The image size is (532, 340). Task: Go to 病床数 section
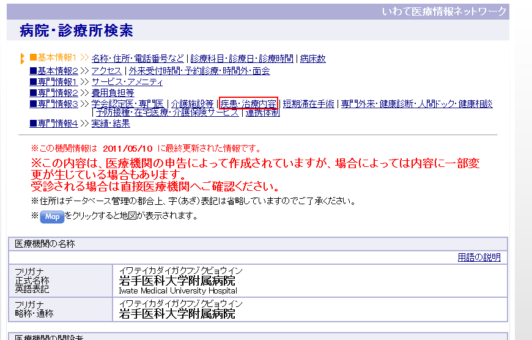tap(313, 59)
